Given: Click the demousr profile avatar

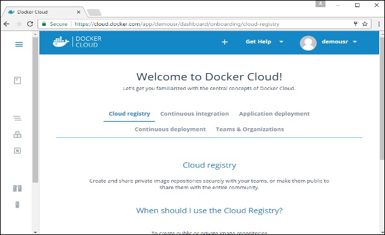Looking at the screenshot, I should point(308,43).
